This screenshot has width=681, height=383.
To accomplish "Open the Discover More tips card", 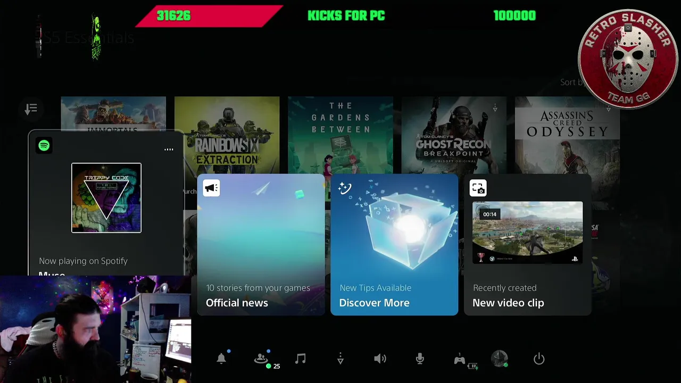I will click(394, 245).
